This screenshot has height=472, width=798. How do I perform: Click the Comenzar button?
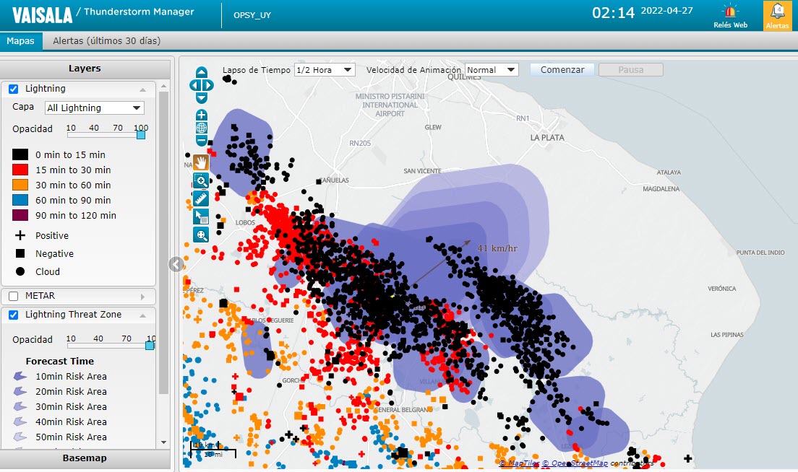(562, 69)
